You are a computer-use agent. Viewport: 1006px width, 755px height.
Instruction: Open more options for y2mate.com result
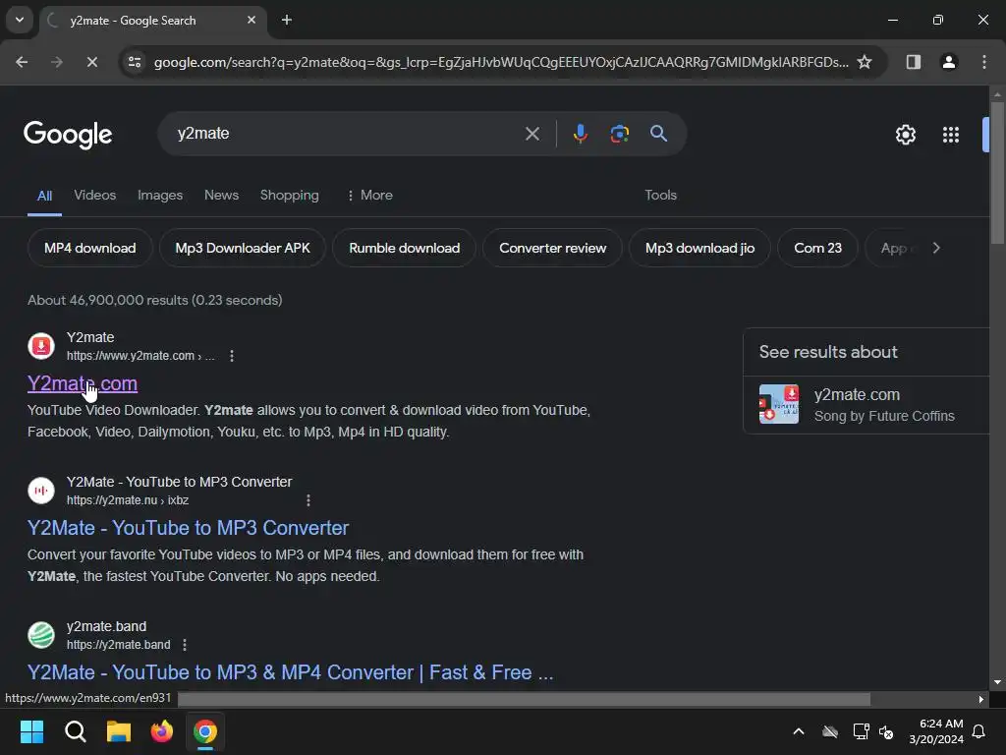(232, 356)
